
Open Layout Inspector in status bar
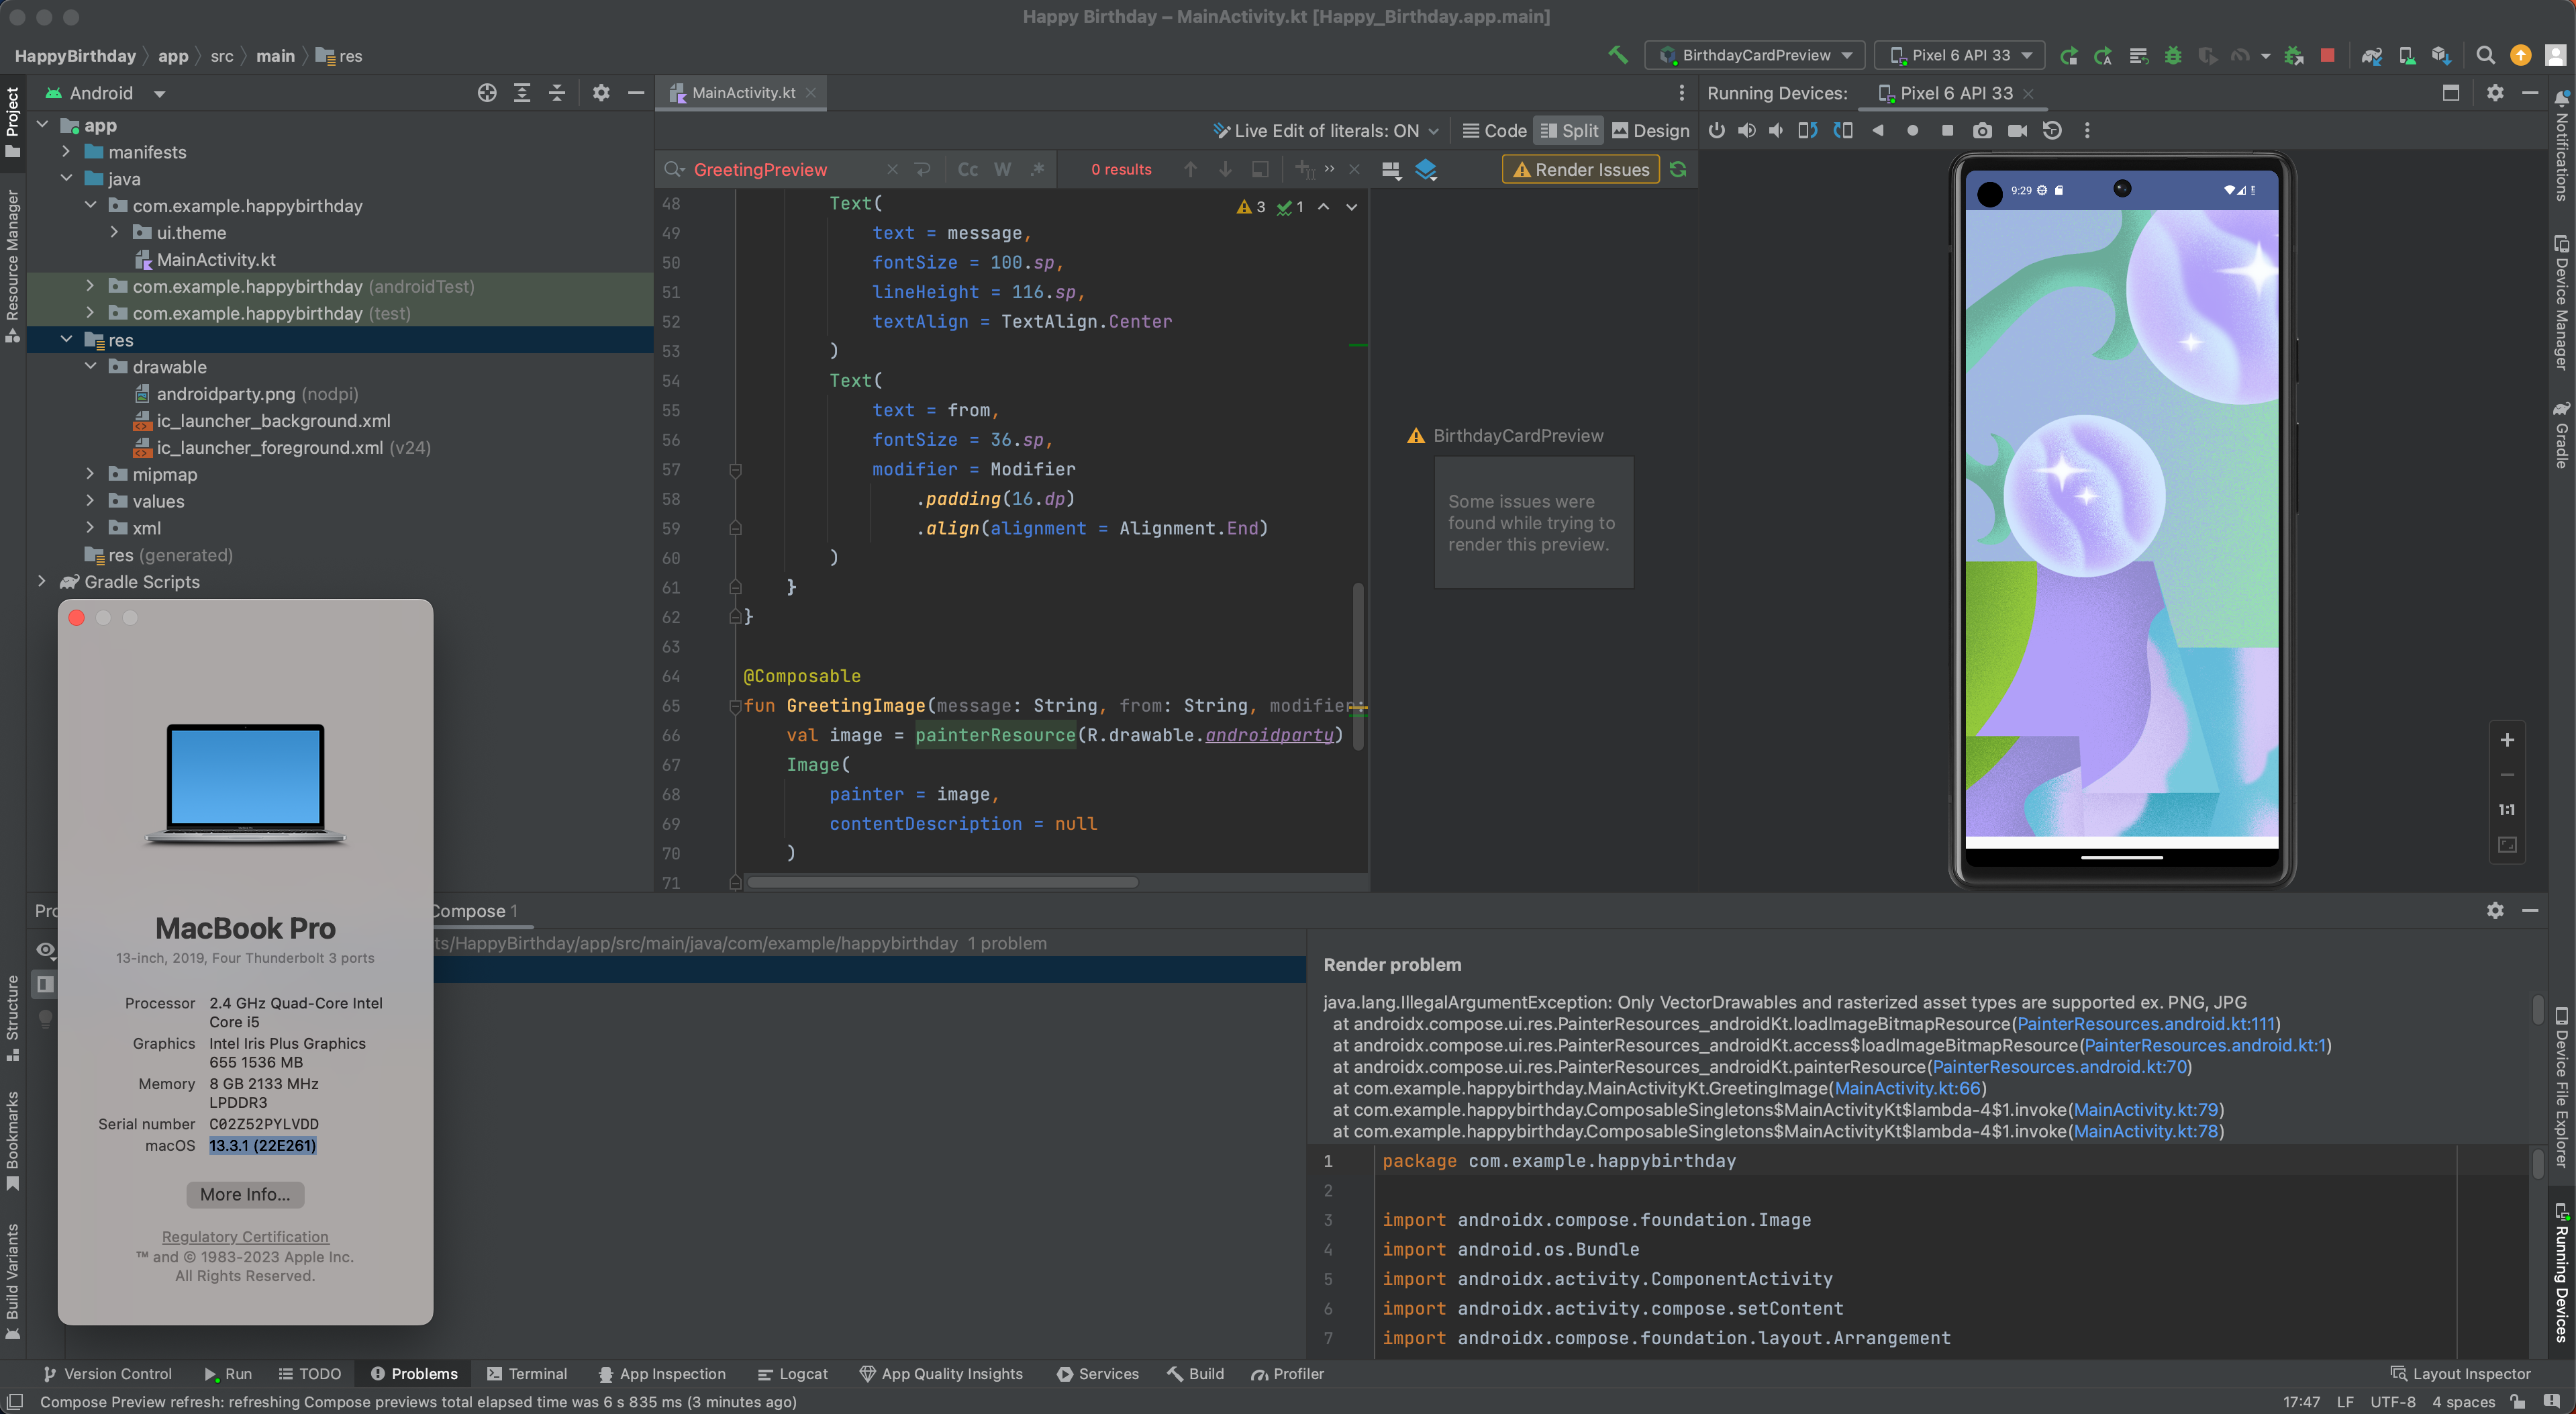[2460, 1373]
